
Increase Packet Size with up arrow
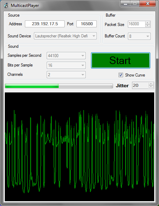(x=148, y=23)
